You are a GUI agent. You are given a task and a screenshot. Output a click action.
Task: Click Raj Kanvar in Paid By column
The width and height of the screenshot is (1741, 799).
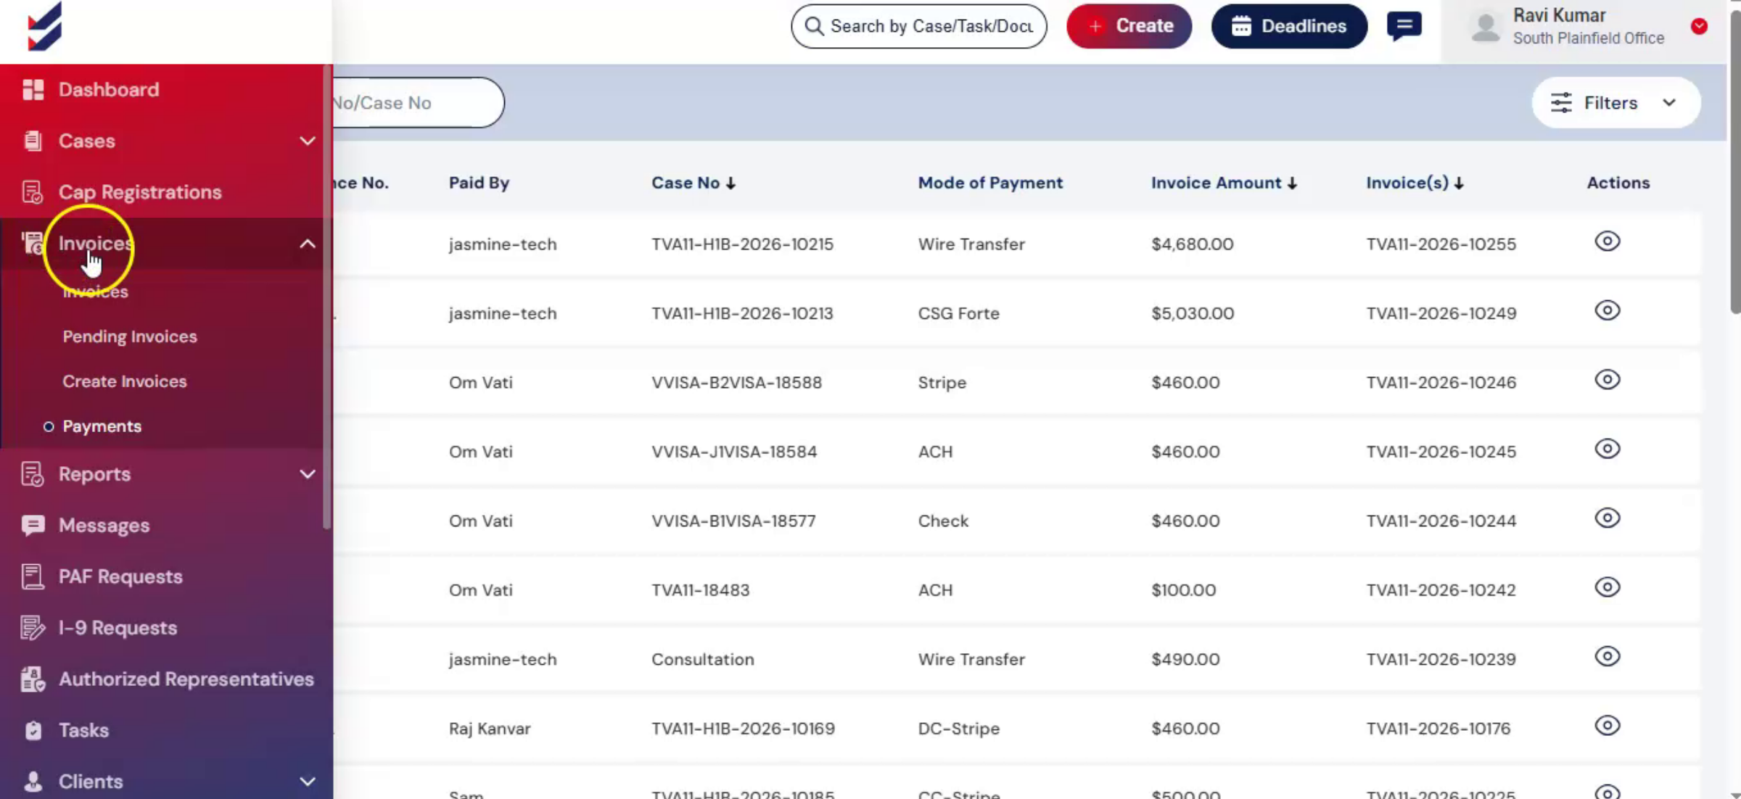coord(490,729)
